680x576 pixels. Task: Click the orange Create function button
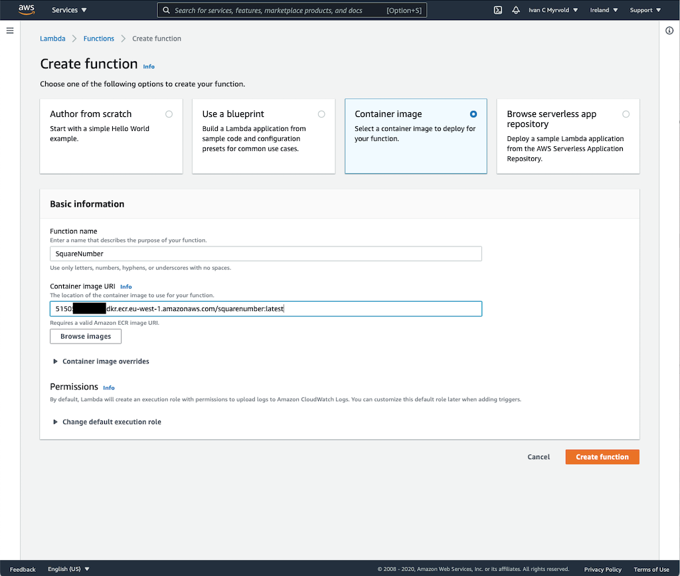coord(602,457)
